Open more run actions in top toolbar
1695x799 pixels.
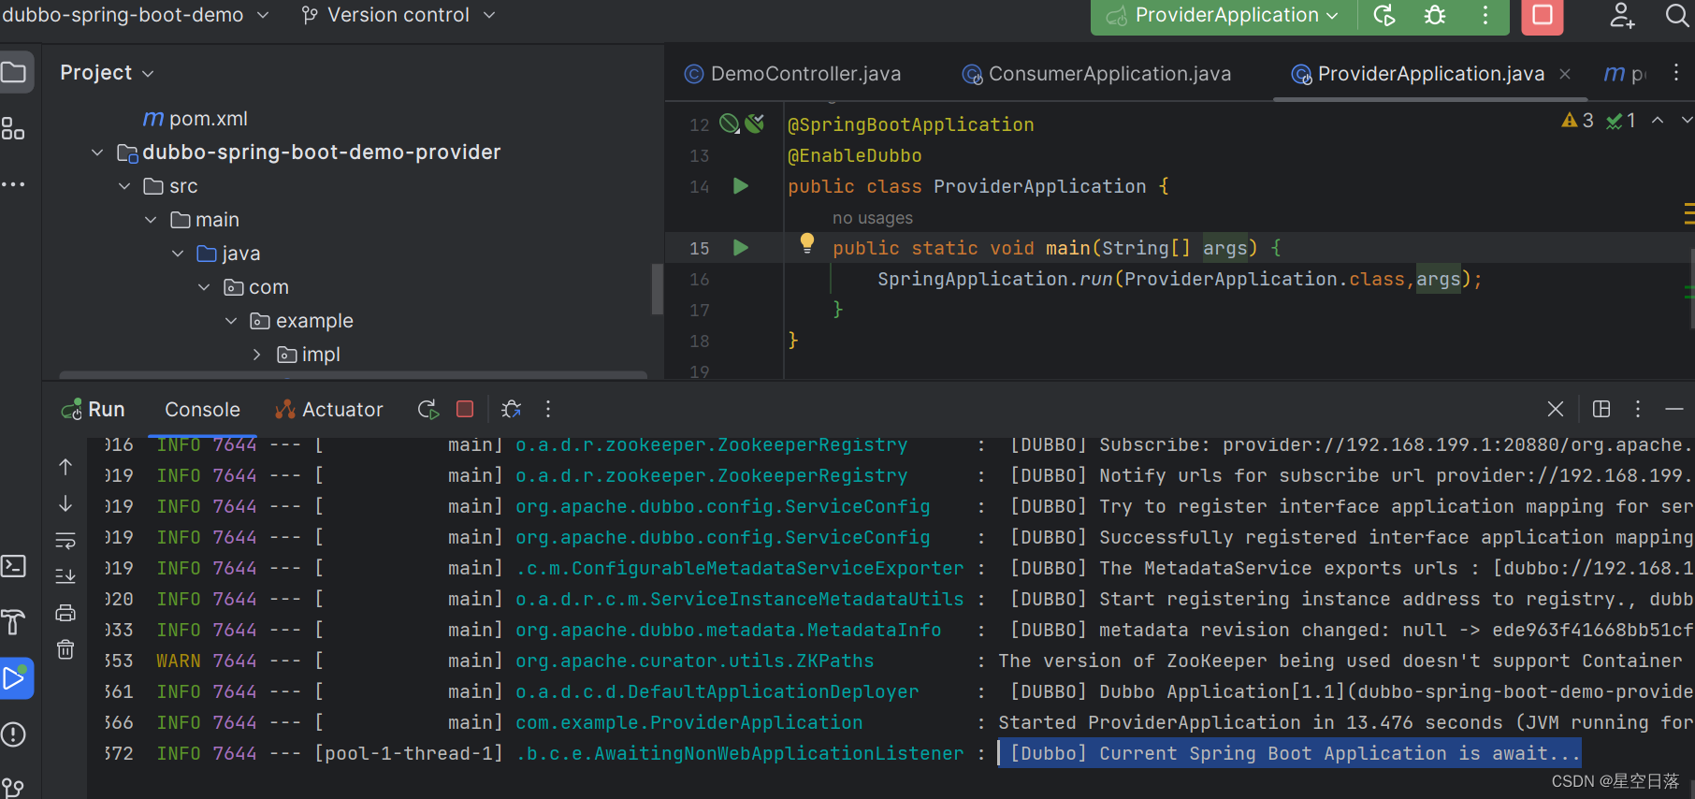[1485, 15]
